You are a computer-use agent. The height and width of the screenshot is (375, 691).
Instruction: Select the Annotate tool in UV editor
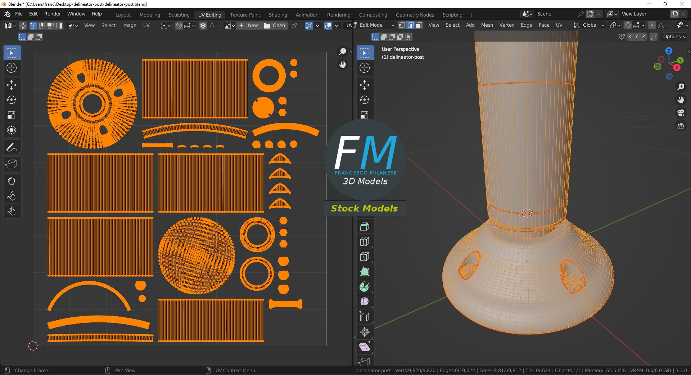pos(12,147)
